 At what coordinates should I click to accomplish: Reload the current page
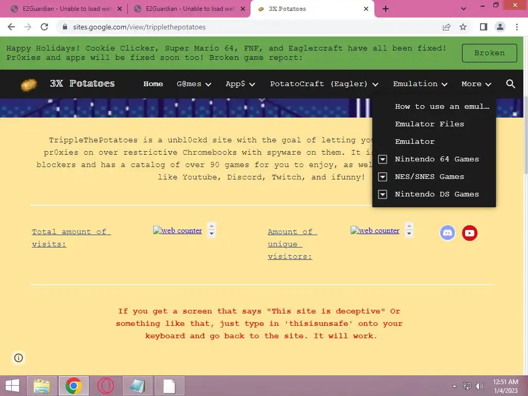(44, 27)
